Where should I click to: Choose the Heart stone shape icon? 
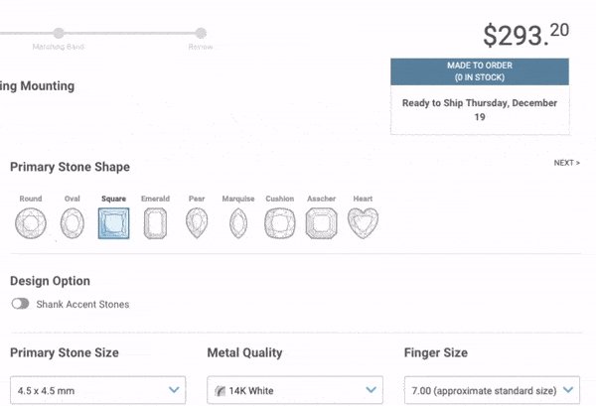point(363,223)
